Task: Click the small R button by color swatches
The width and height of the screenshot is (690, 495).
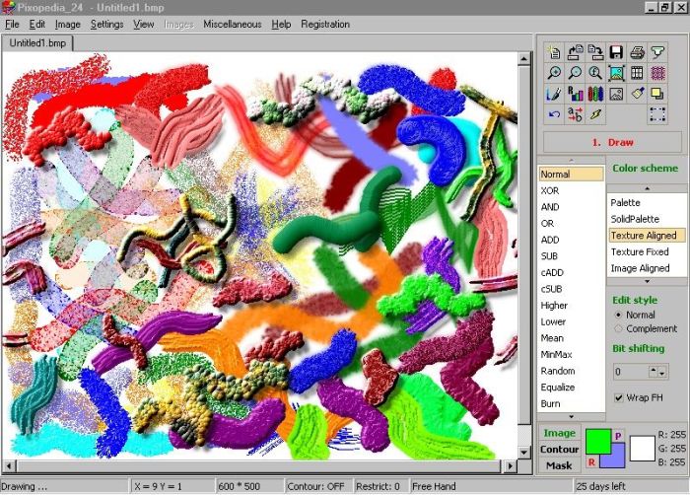Action: (x=591, y=462)
